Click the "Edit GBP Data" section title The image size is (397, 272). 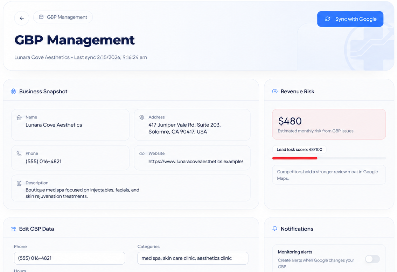(x=36, y=229)
